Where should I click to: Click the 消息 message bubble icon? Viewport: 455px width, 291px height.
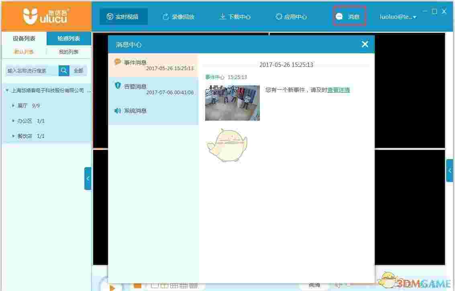click(339, 17)
